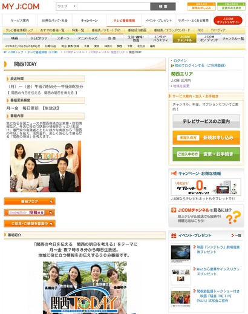Image resolution: width=248 pixels, height=314 pixels.
Task: Open the お得なパック・料金 menu
Action: click(54, 21)
